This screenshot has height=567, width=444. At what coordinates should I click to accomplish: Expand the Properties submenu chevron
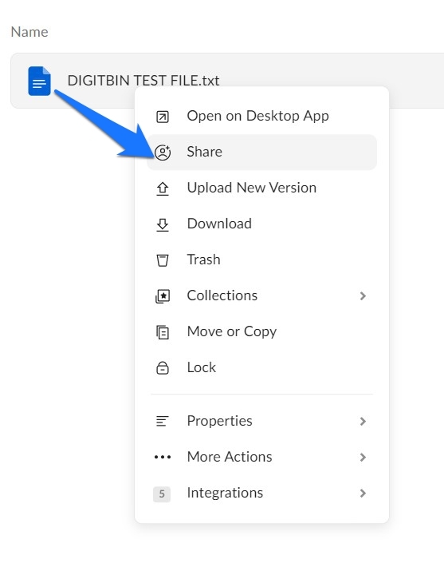point(363,422)
